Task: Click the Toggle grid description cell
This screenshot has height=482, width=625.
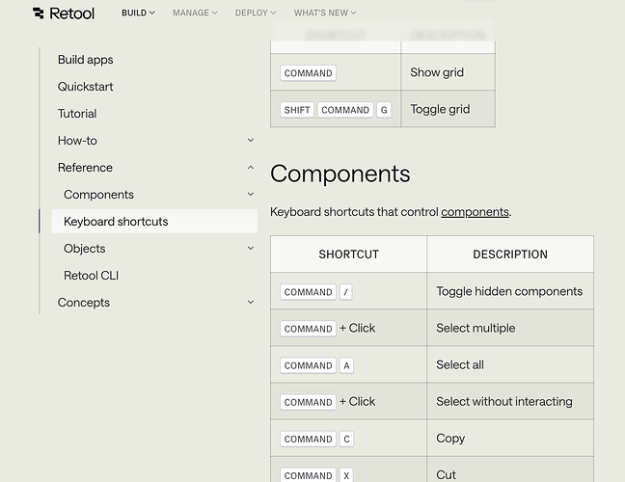Action: 448,109
